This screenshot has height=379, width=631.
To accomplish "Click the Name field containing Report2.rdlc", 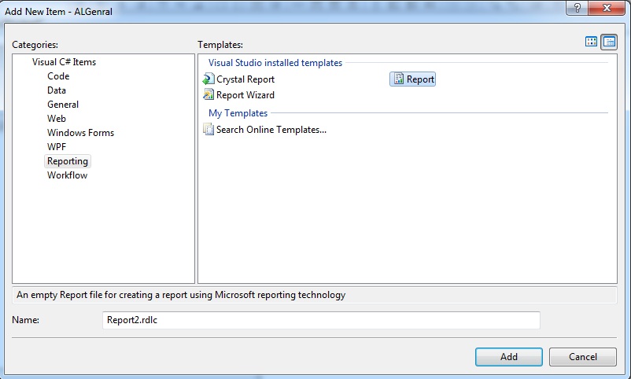I will click(x=321, y=320).
